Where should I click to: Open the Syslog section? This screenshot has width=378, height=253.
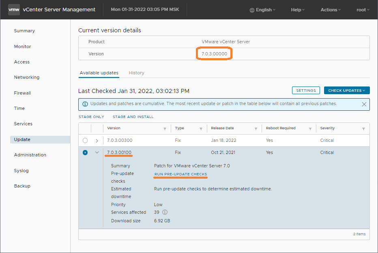pyautogui.click(x=21, y=171)
